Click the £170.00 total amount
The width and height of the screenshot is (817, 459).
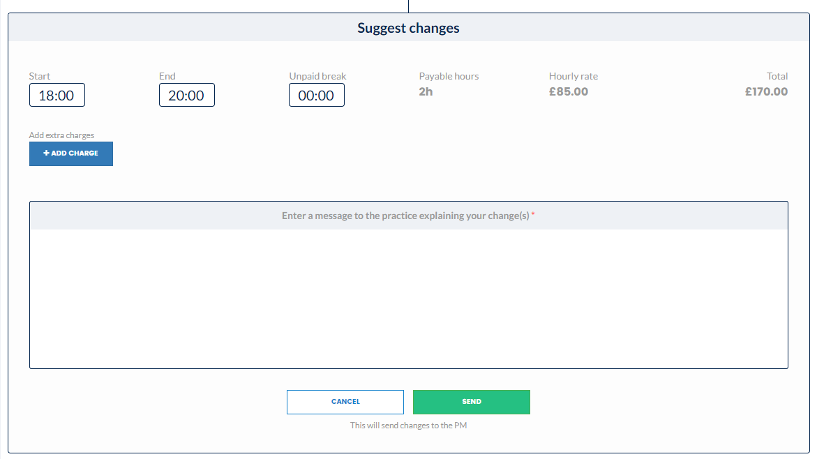click(766, 91)
